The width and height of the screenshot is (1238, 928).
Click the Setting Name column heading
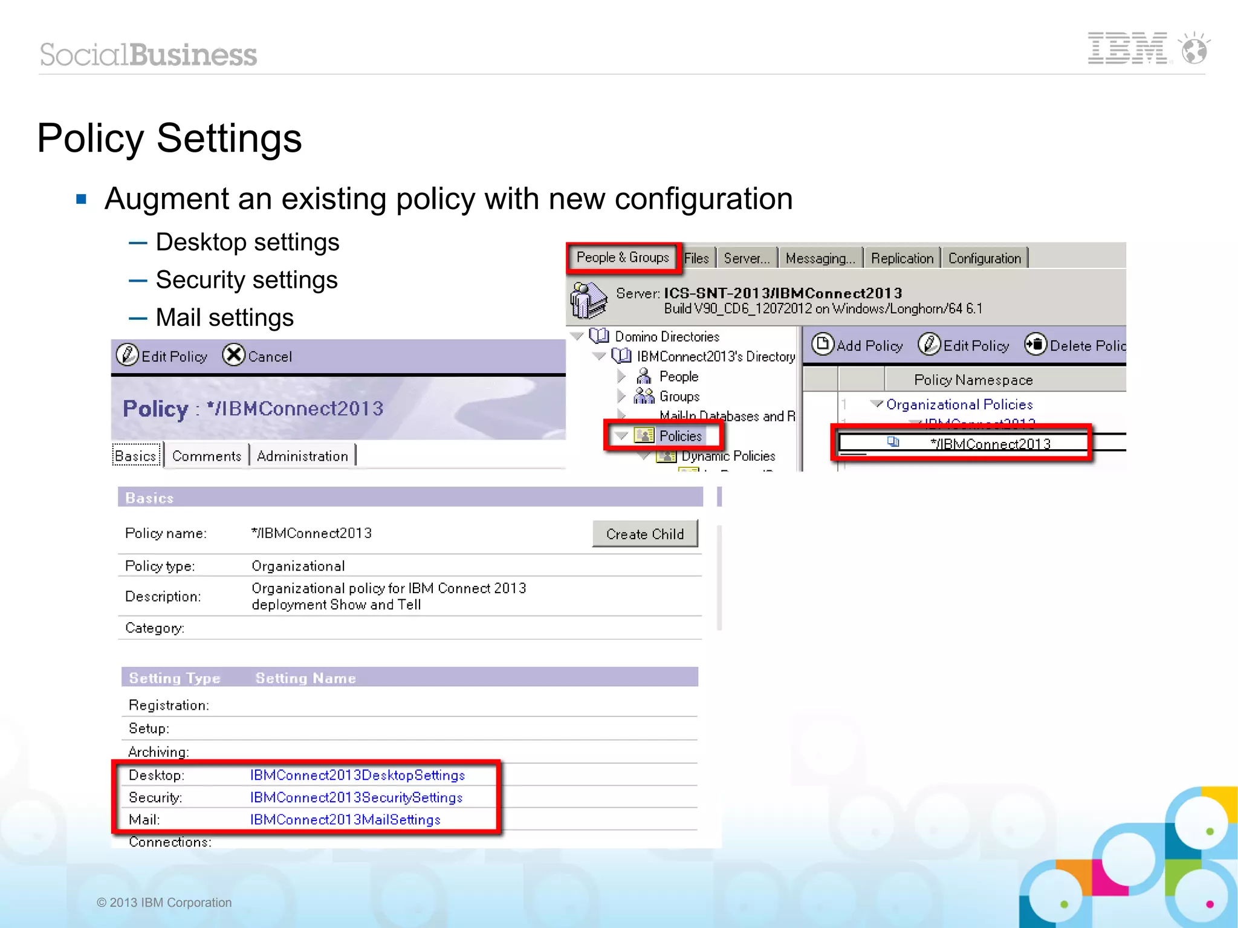click(x=305, y=678)
